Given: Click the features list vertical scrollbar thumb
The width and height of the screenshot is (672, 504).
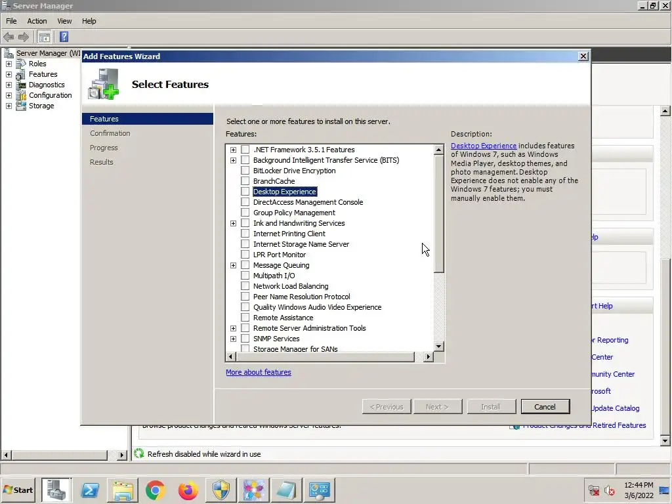Looking at the screenshot, I should (x=438, y=213).
